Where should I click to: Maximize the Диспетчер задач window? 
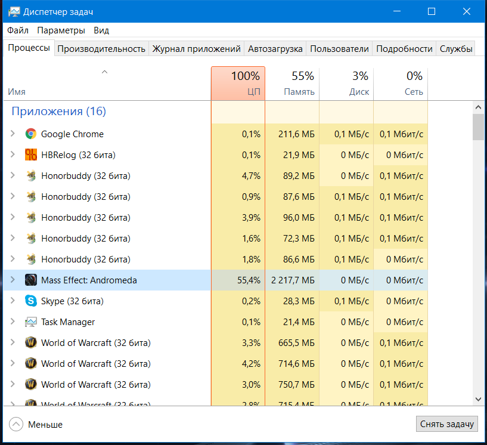coord(432,11)
